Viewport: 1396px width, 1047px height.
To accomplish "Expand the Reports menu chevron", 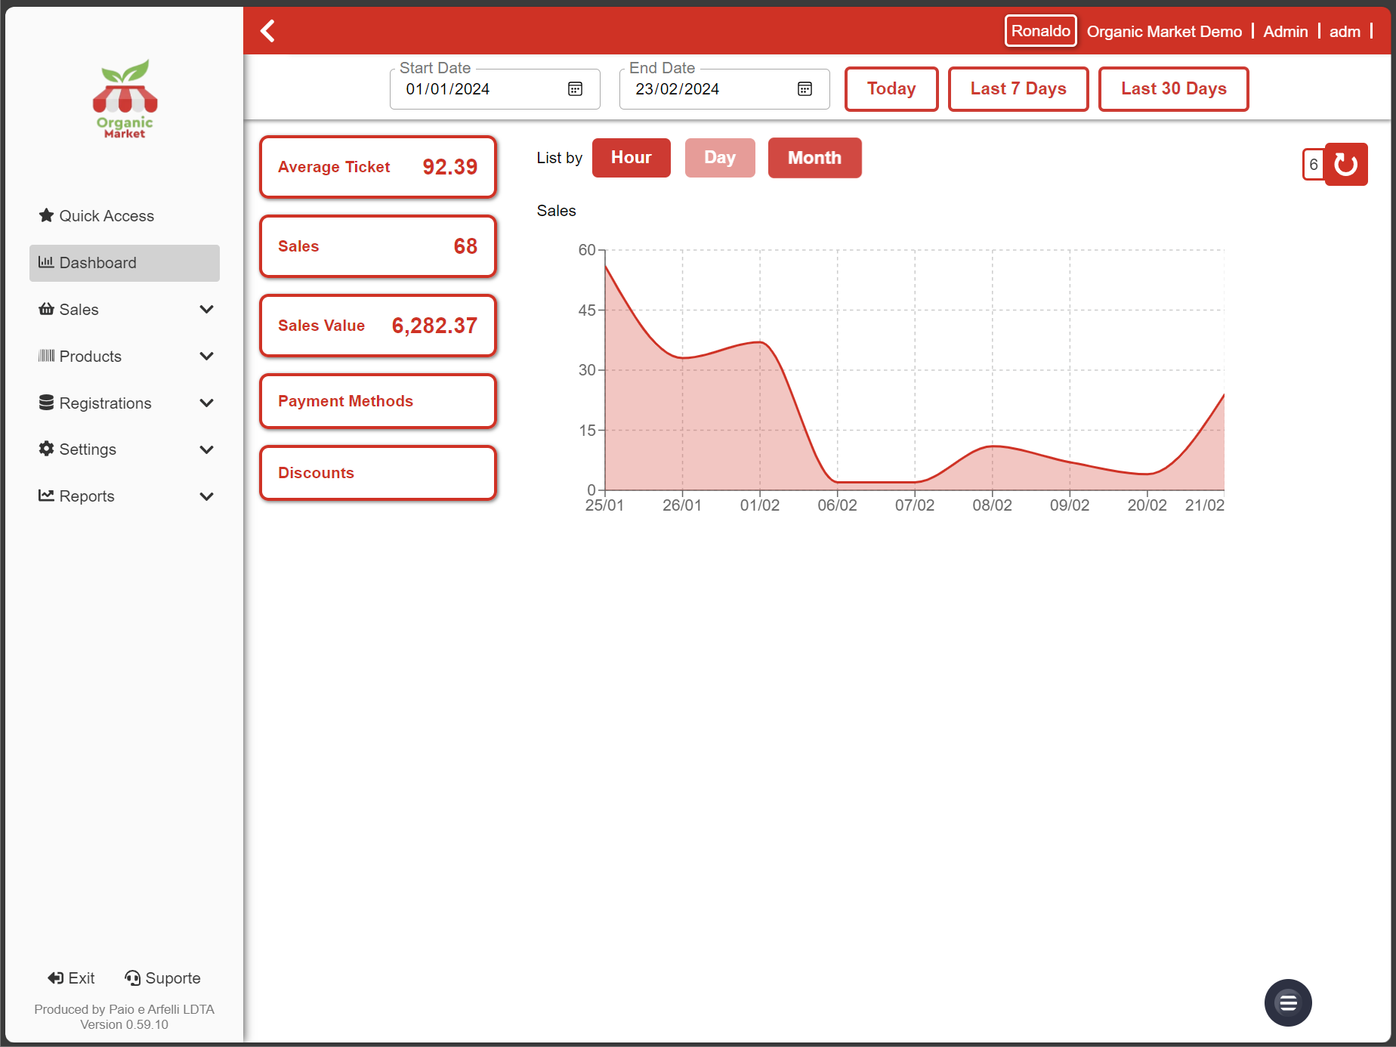I will coord(206,496).
